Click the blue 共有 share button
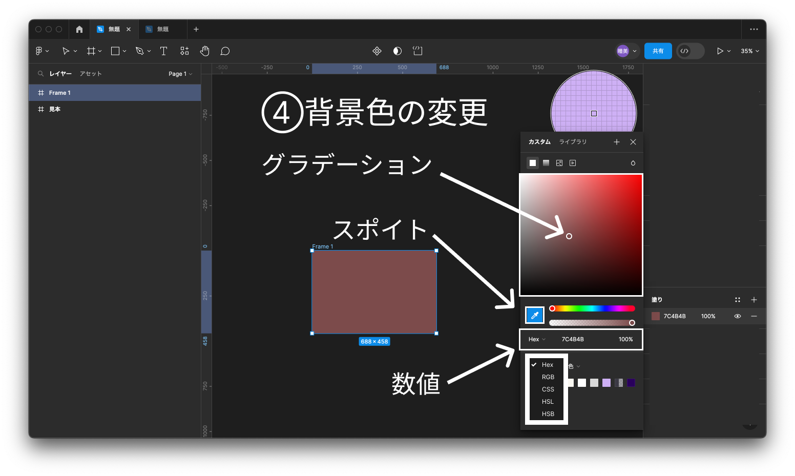 click(x=658, y=51)
